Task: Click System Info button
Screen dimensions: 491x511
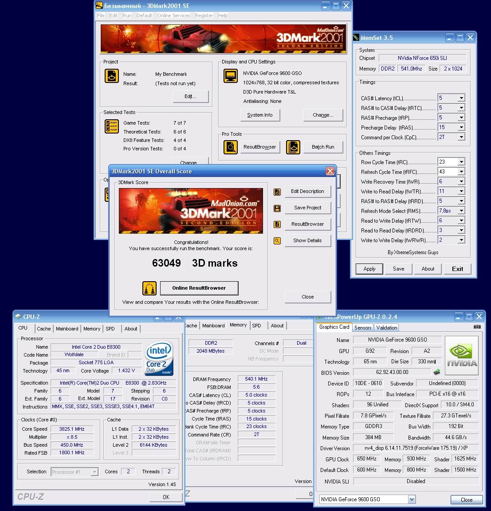Action: [x=260, y=115]
